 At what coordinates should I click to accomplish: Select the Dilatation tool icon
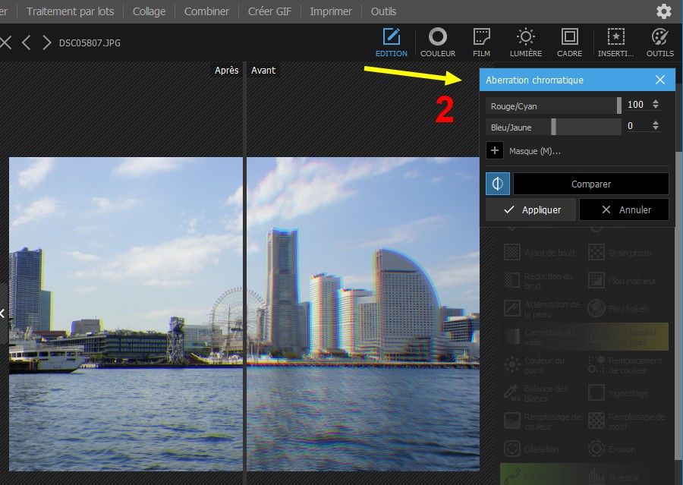tap(511, 449)
